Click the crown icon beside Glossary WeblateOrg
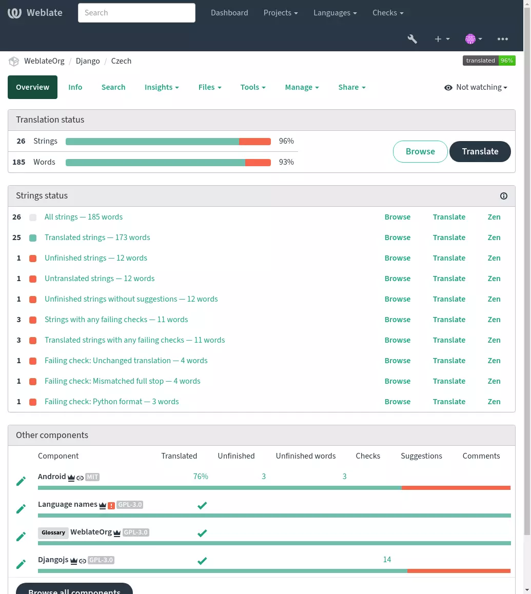Image resolution: width=531 pixels, height=594 pixels. (117, 532)
